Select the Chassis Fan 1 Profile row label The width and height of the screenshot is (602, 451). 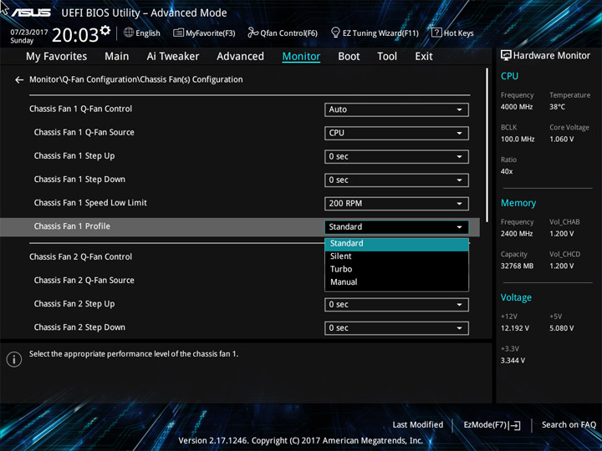[x=72, y=226]
